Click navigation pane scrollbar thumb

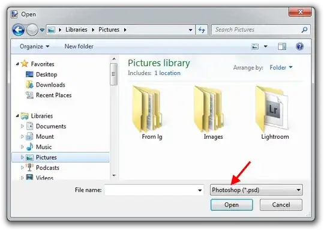click(x=113, y=74)
